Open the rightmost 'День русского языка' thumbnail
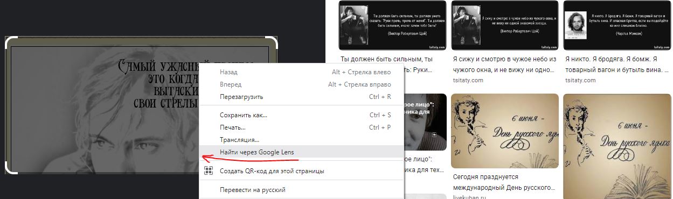673x199 pixels. (617, 146)
